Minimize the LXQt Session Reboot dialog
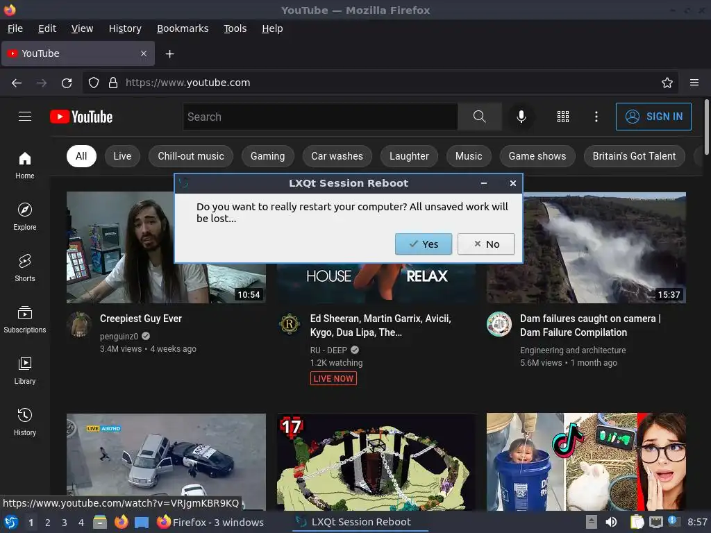Viewport: 711px width, 533px height. (484, 183)
